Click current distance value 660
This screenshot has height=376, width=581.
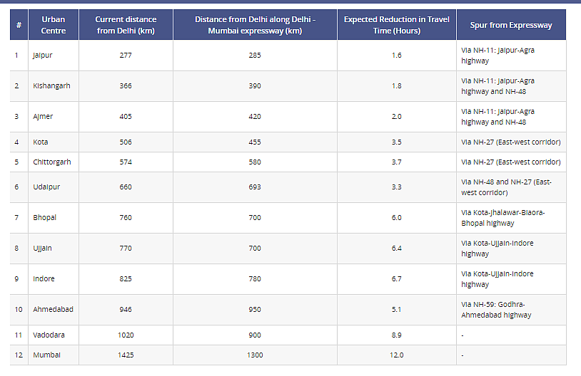(x=126, y=187)
